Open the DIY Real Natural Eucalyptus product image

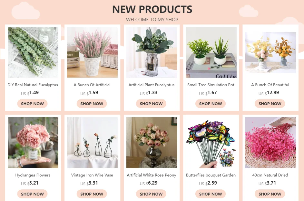pyautogui.click(x=33, y=52)
